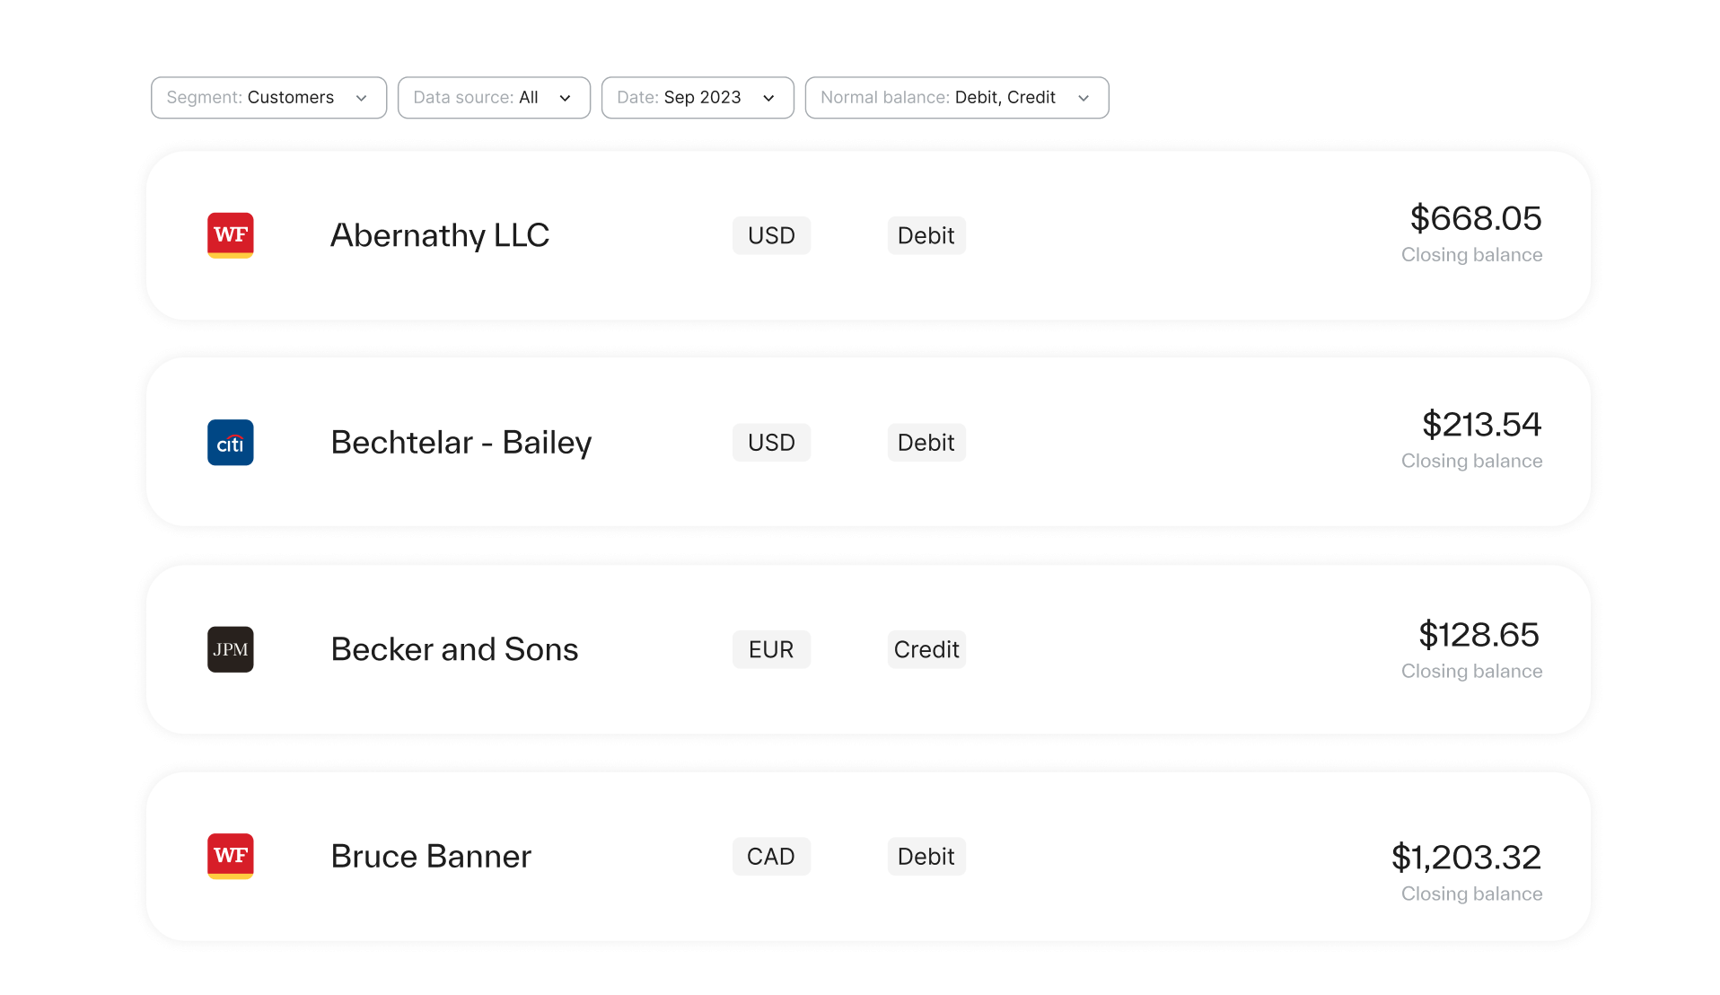Screen dimensions: 1720x995
Task: Click the $668.05 closing balance
Action: pos(1475,218)
